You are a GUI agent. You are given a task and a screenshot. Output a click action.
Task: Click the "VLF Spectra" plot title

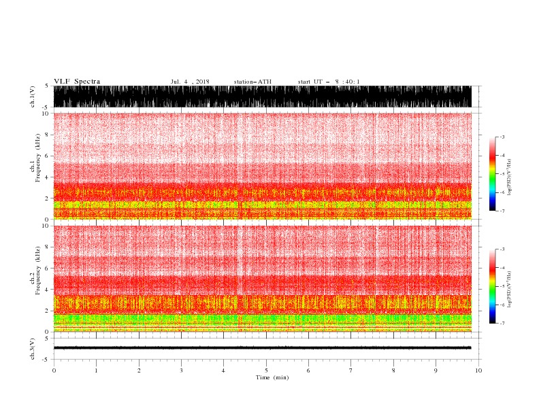click(x=77, y=82)
